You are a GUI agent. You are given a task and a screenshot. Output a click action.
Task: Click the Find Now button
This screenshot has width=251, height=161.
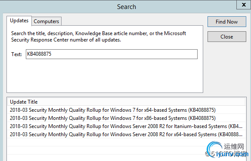[226, 22]
